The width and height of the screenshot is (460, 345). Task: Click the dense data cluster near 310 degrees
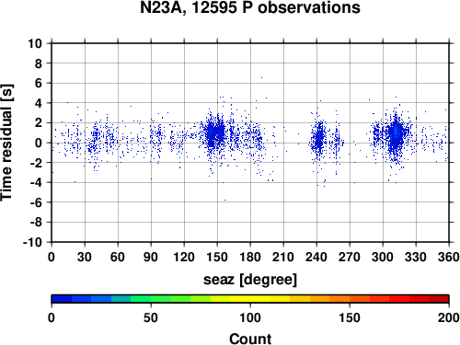pyautogui.click(x=396, y=135)
